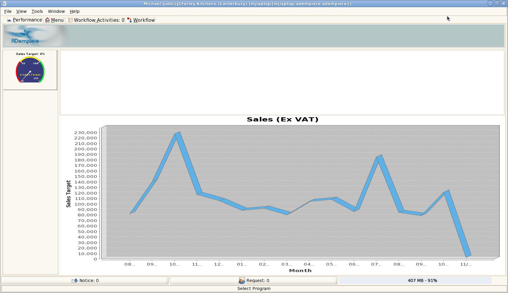Click the Request icon in status bar
Image resolution: width=508 pixels, height=293 pixels.
click(242, 280)
